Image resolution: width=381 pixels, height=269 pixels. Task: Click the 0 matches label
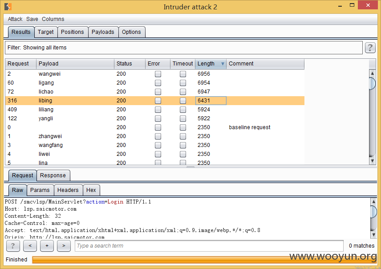pyautogui.click(x=361, y=246)
